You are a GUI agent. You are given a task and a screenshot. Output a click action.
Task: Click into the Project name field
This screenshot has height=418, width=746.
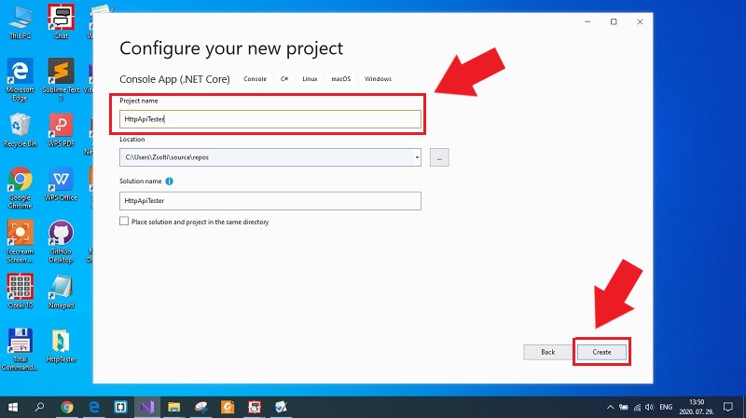pyautogui.click(x=269, y=119)
